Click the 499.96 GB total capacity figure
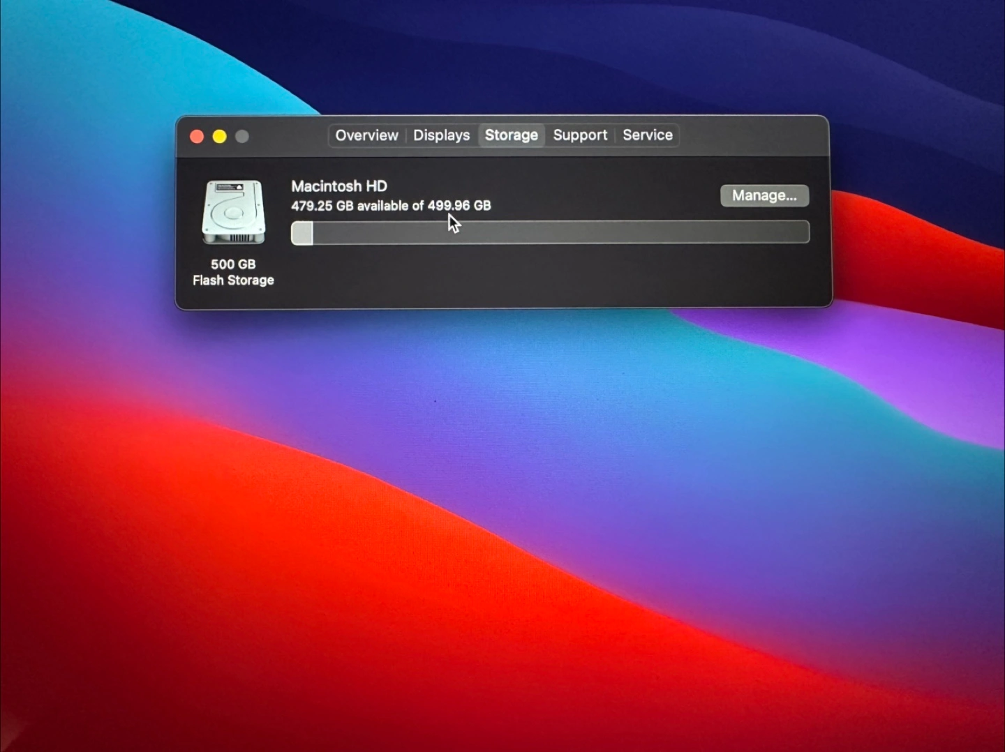1005x752 pixels. pyautogui.click(x=459, y=206)
